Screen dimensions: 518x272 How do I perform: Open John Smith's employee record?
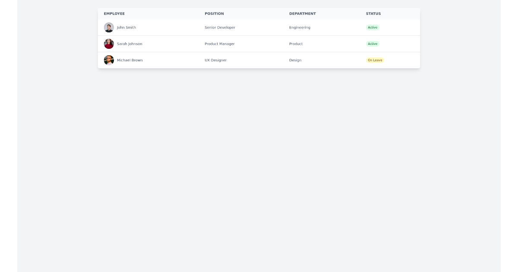click(126, 27)
